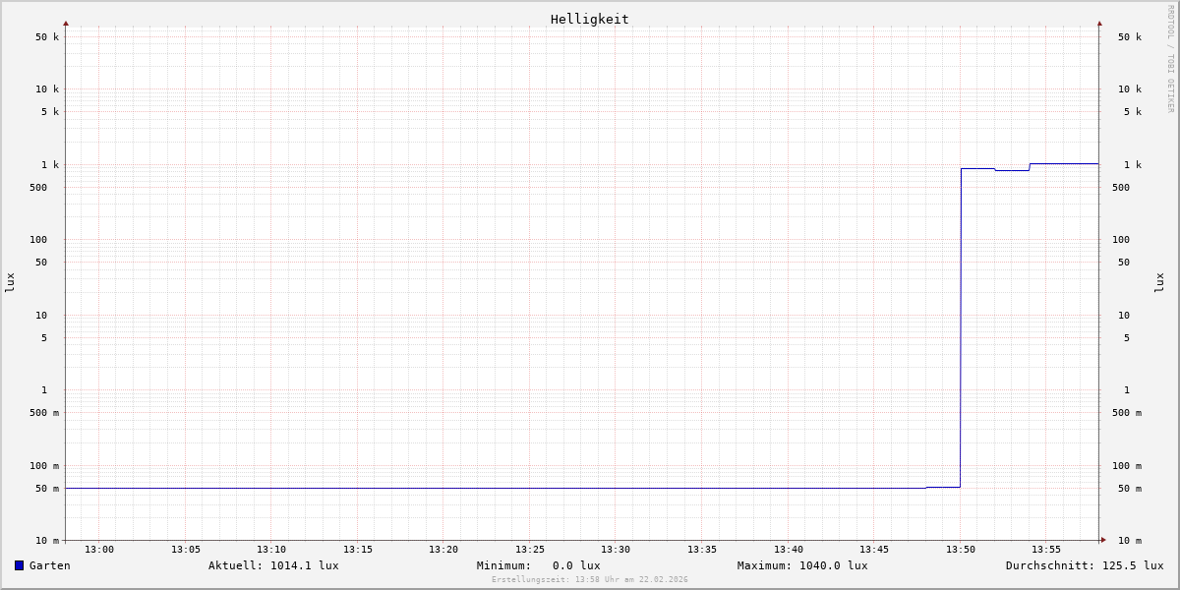Viewport: 1180px width, 590px height.
Task: Click the 13:45 time axis label
Action: (874, 550)
